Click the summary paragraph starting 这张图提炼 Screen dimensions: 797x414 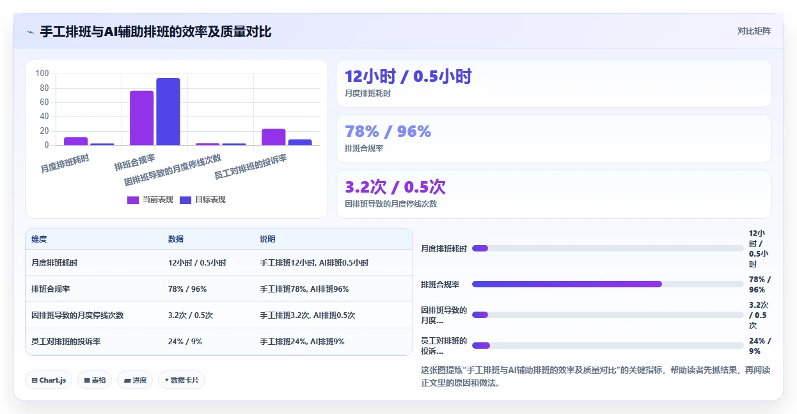coord(596,376)
